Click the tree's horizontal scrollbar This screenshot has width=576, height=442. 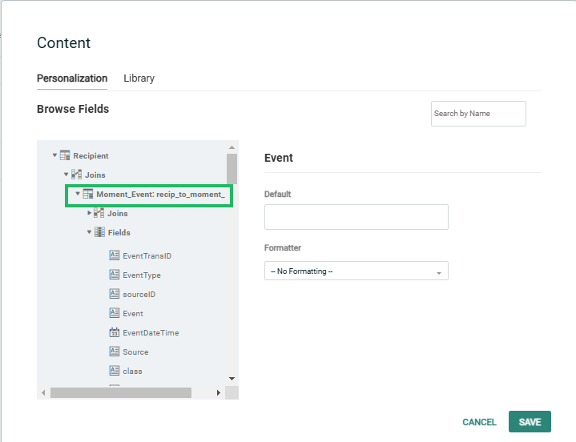120,393
